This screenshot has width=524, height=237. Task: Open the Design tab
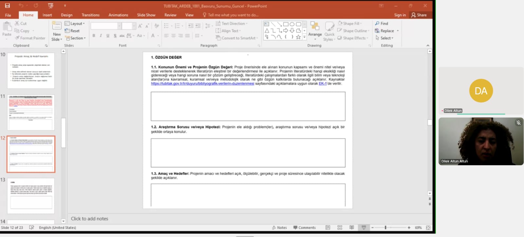click(66, 15)
